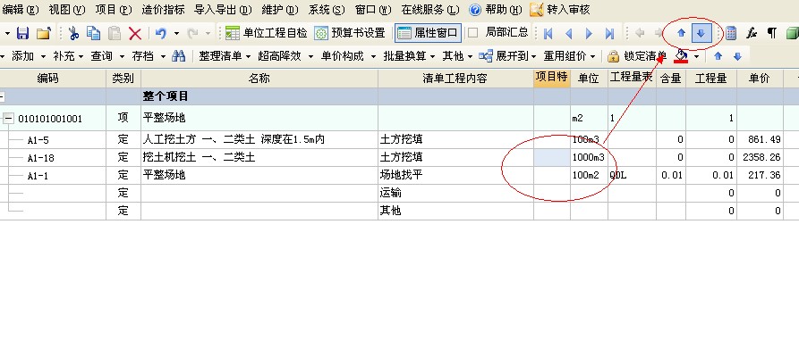Click the help question mark icon

pyautogui.click(x=475, y=10)
